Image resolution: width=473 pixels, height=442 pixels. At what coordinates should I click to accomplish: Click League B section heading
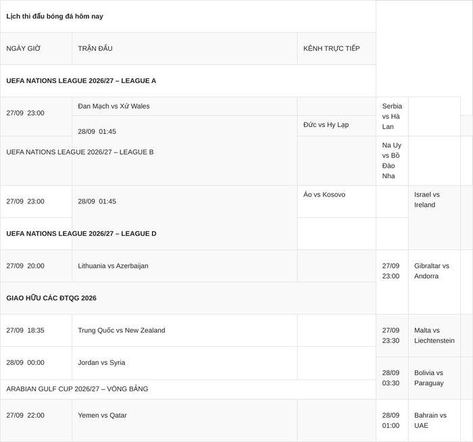tap(80, 152)
